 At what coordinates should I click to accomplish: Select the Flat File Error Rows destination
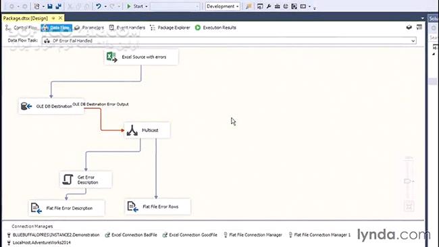157,207
